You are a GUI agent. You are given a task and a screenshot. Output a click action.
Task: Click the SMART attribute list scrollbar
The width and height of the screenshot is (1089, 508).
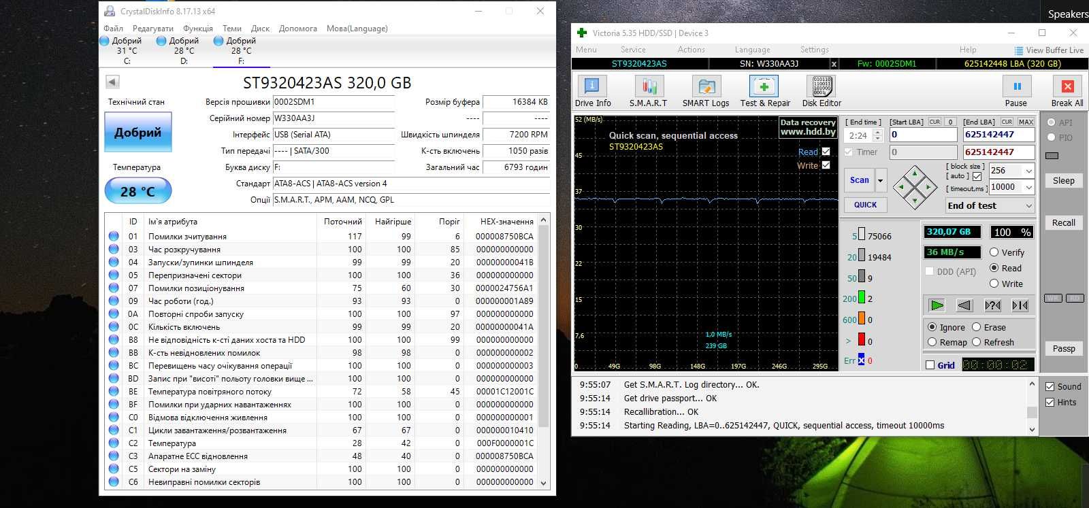coord(543,350)
